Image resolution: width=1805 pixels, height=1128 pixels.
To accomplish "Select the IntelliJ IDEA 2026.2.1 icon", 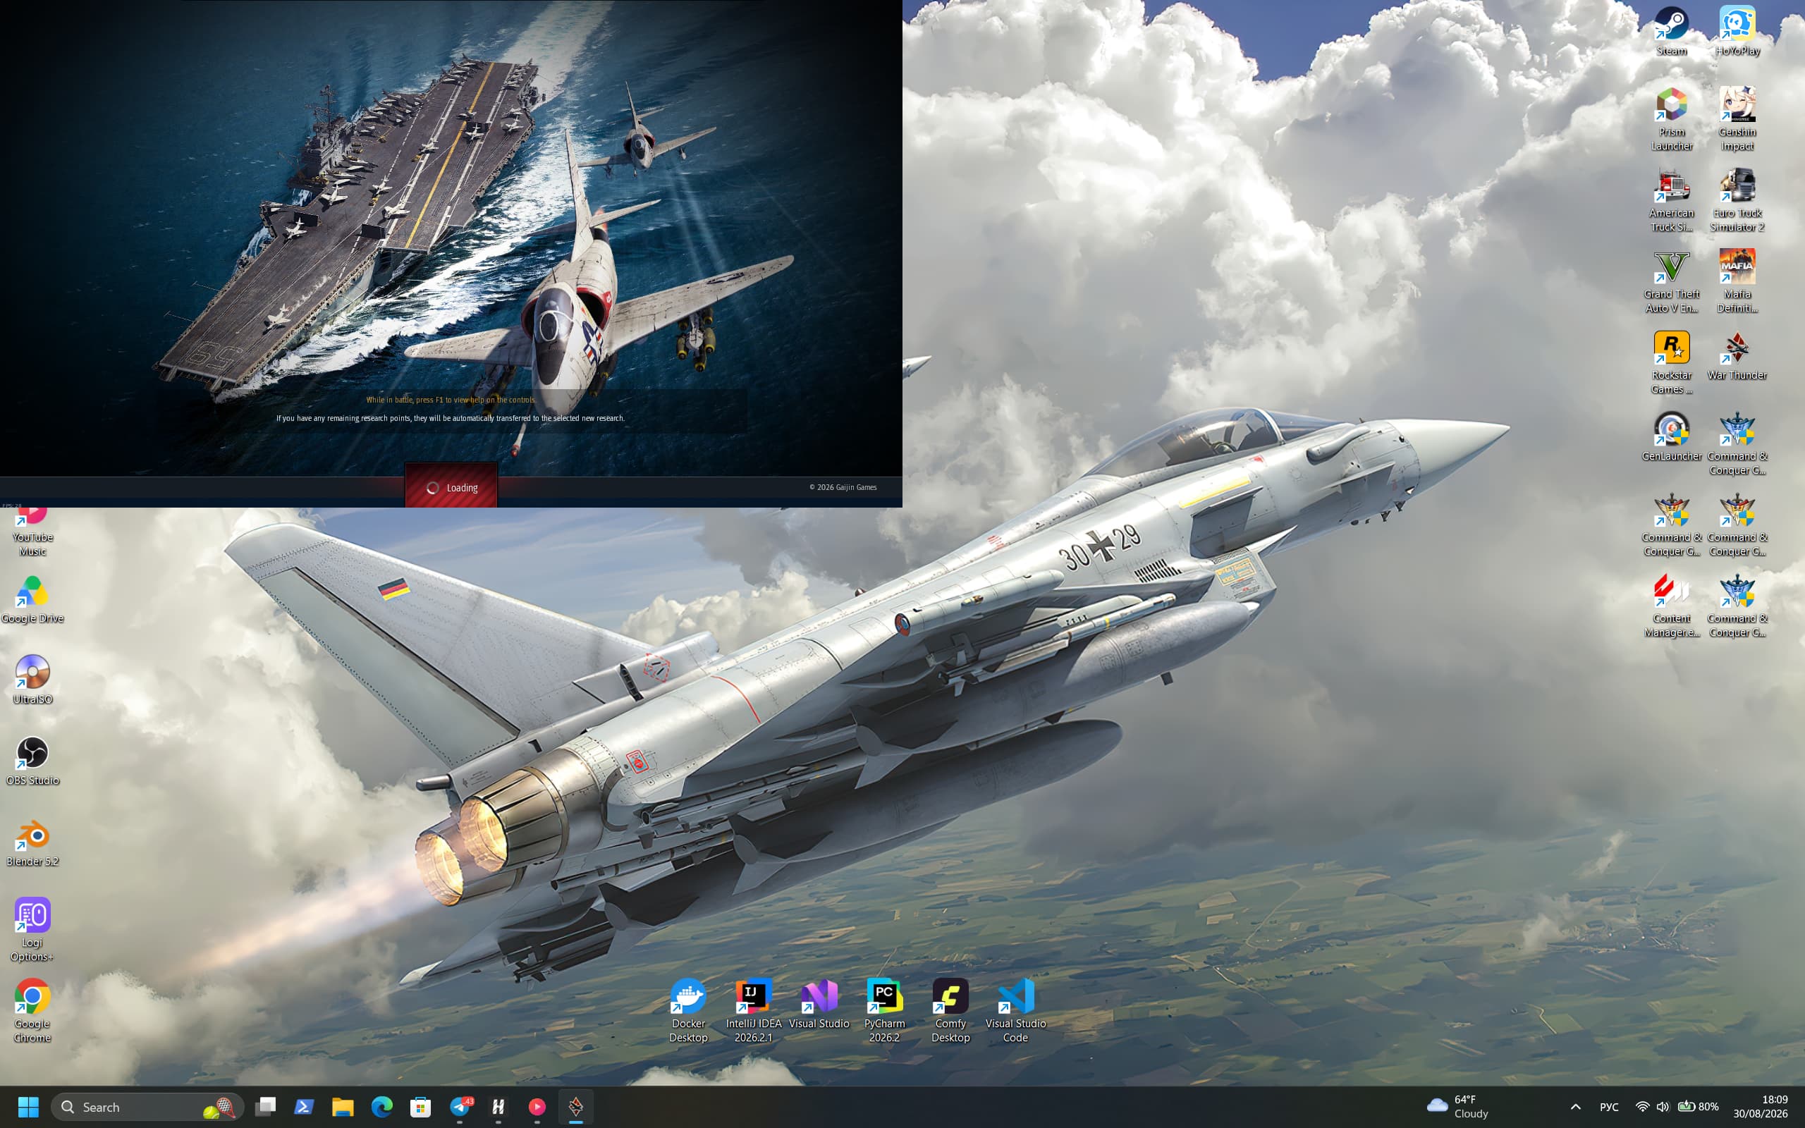I will click(753, 1010).
